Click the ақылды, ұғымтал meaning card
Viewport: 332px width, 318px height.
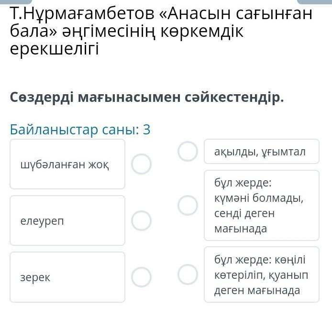tap(262, 152)
